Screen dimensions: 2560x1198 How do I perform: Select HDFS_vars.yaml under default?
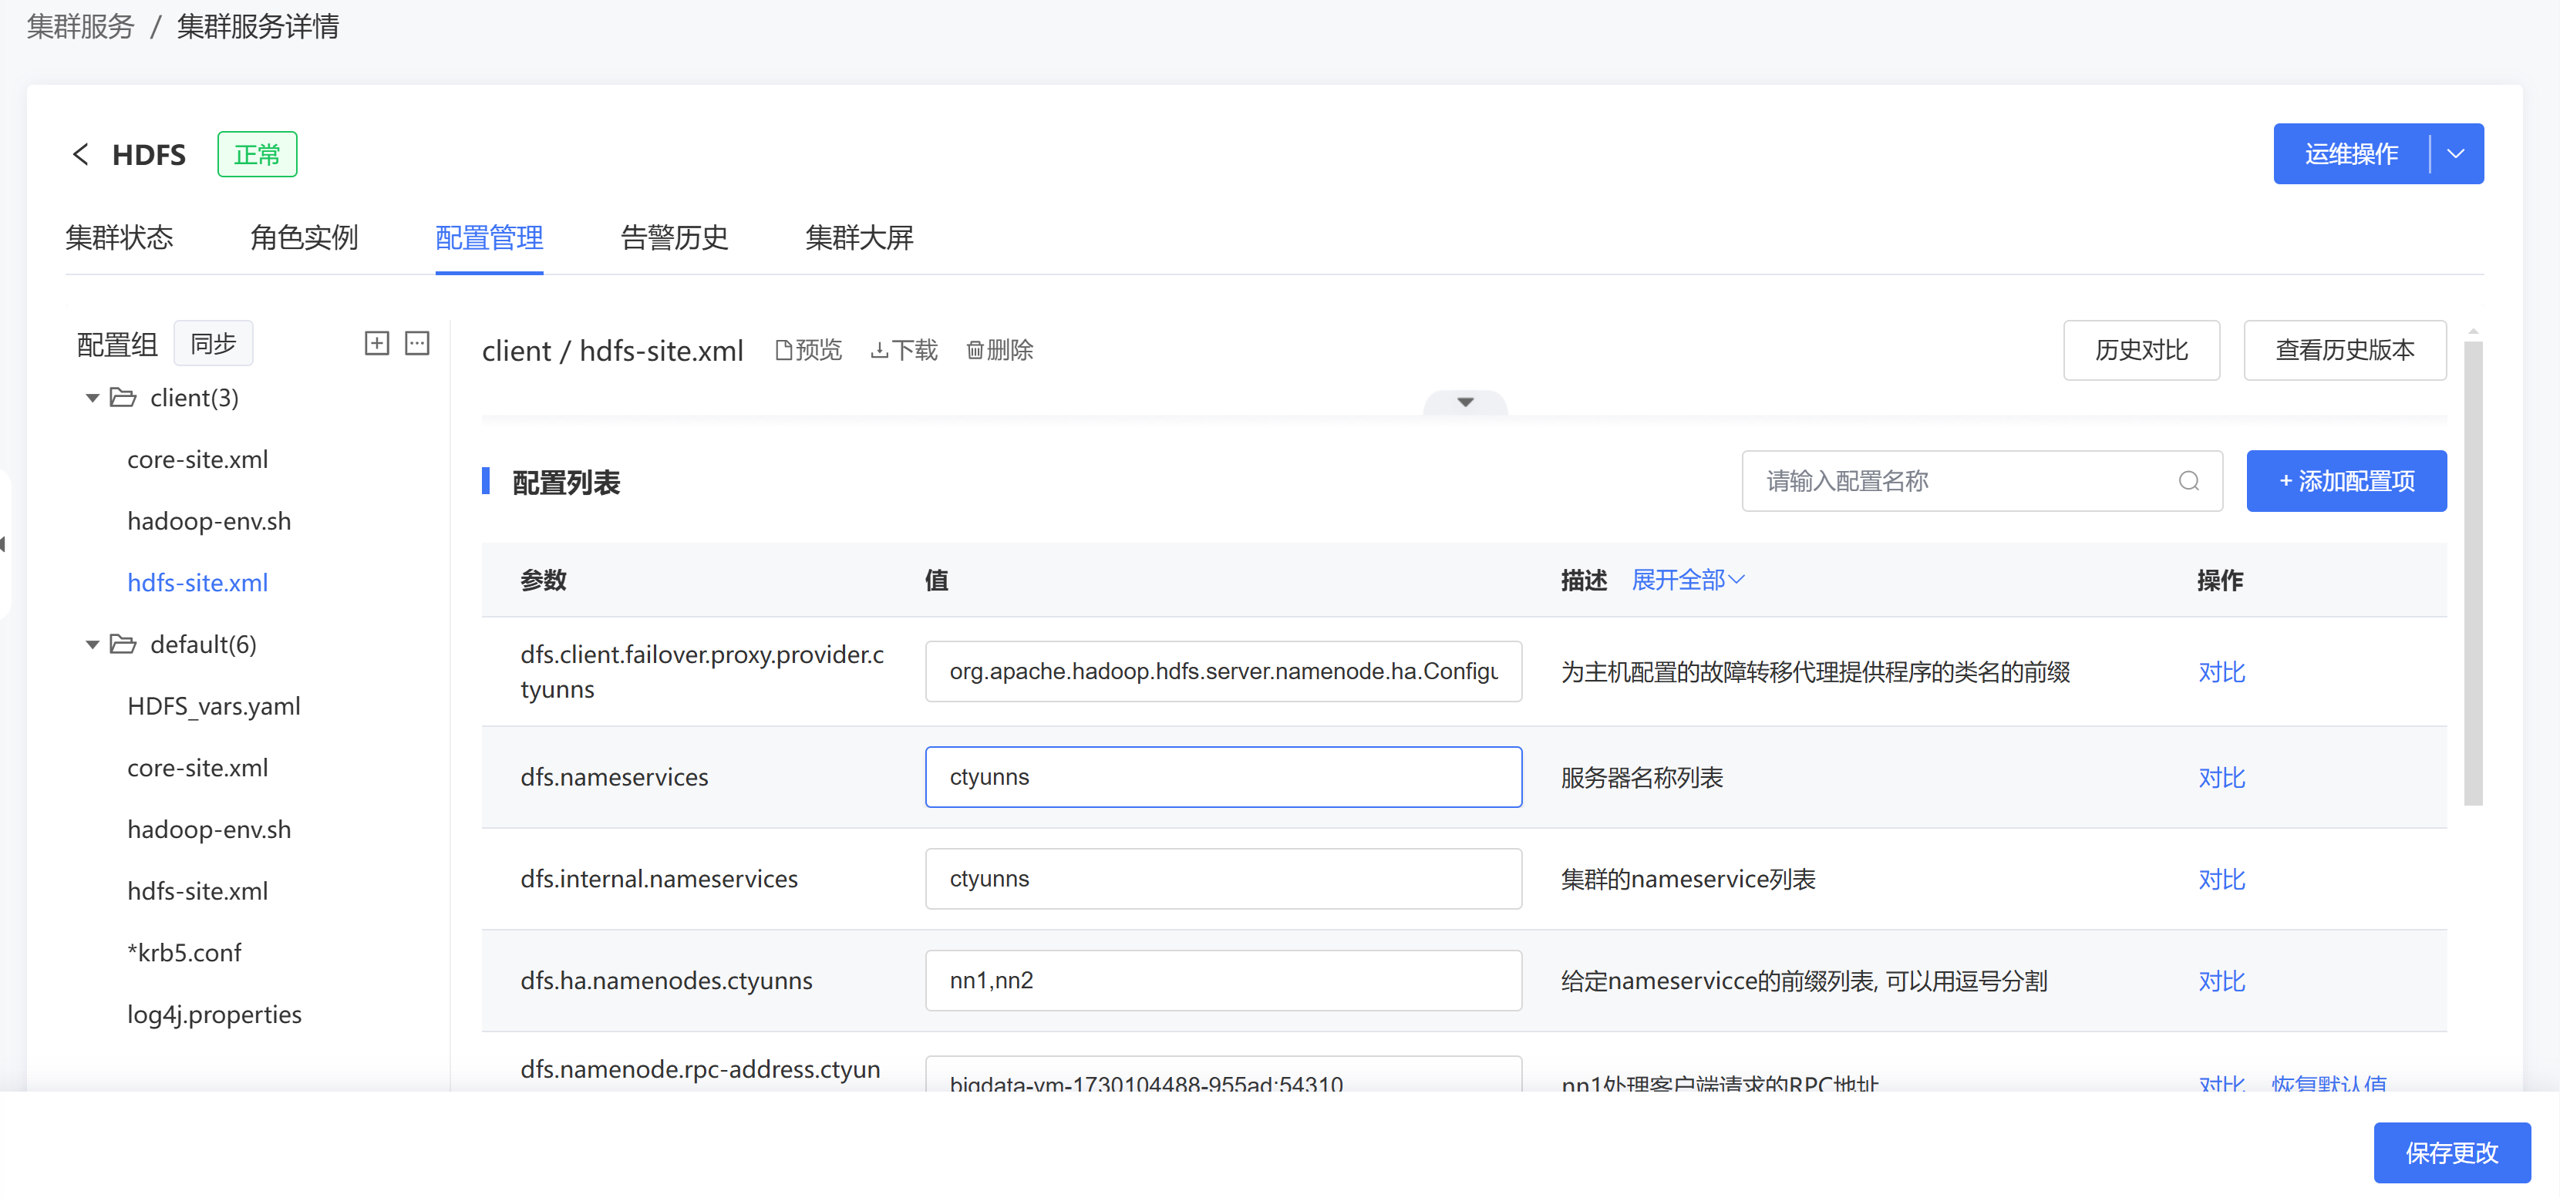point(214,706)
